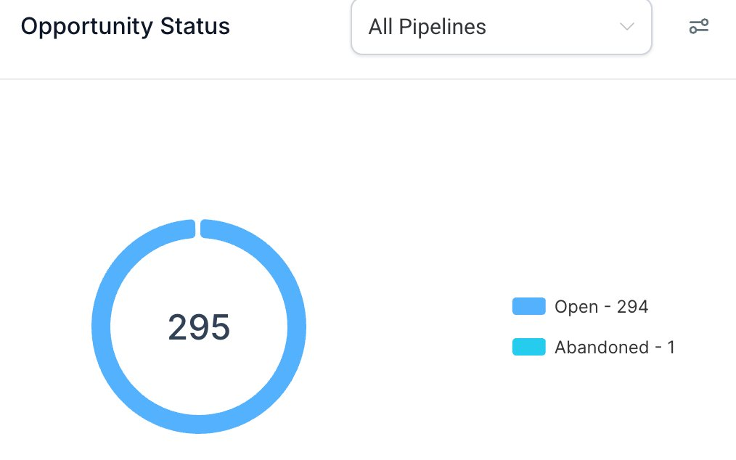This screenshot has height=460, width=736.
Task: Click the word "Open" in the legend
Action: tap(576, 307)
